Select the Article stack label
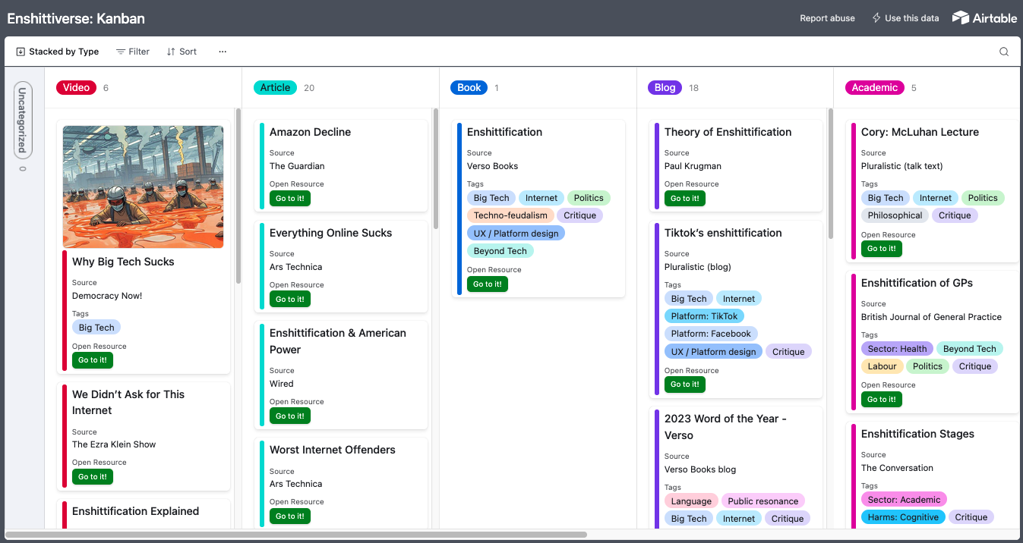 click(x=275, y=87)
